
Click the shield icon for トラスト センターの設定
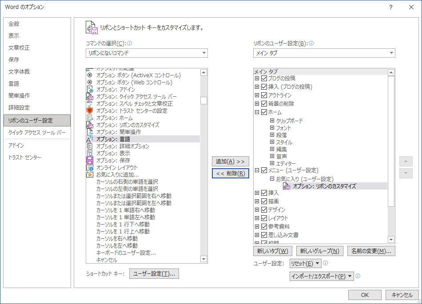tap(90, 111)
